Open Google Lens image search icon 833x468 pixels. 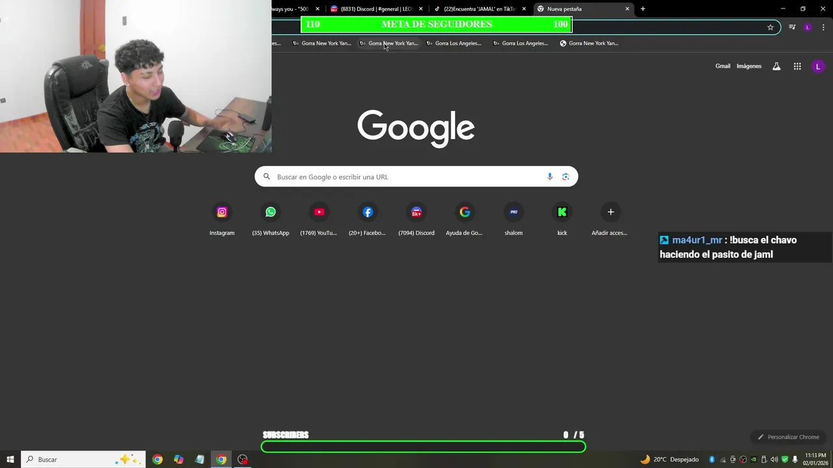point(566,177)
